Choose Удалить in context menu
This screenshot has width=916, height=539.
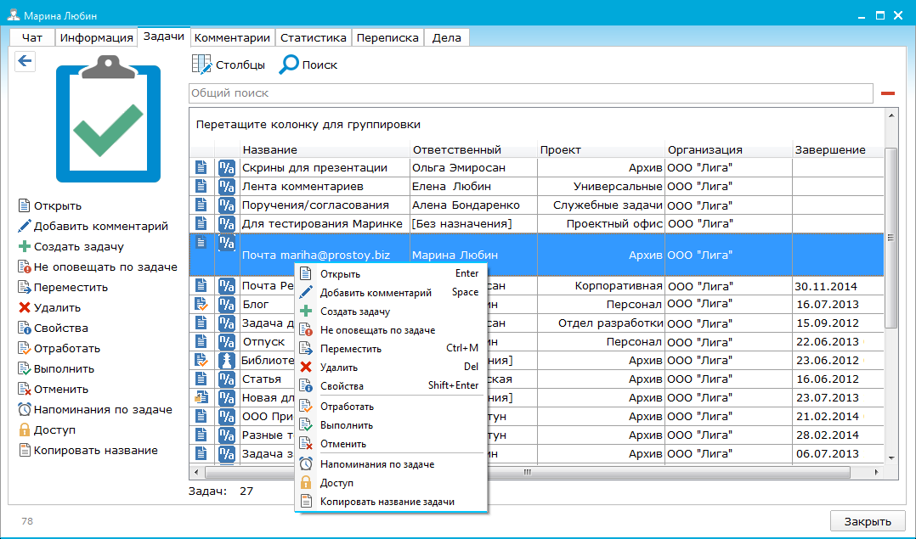(390, 368)
